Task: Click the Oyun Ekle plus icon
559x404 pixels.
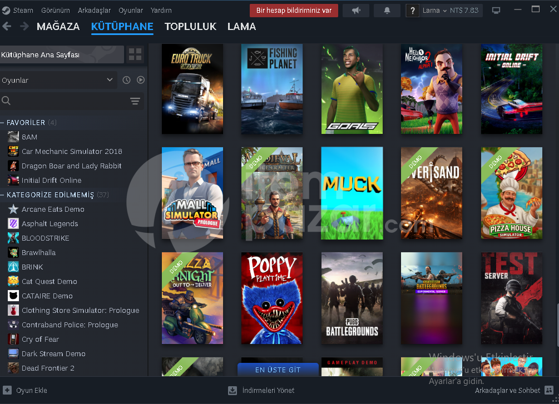Action: 7,390
